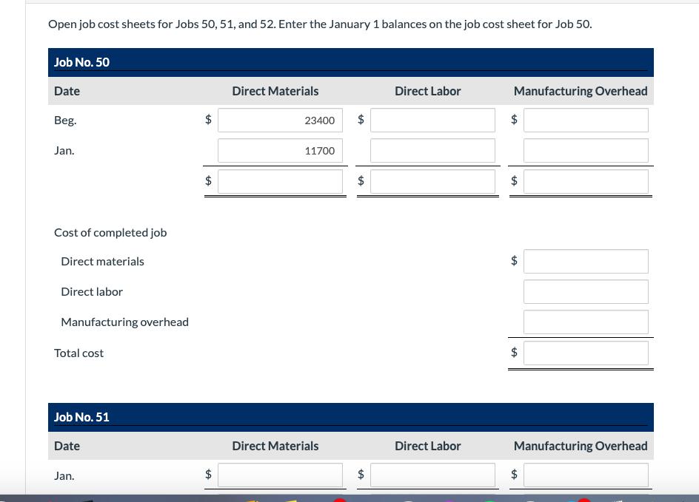Select the Cost of completed job label

click(110, 231)
